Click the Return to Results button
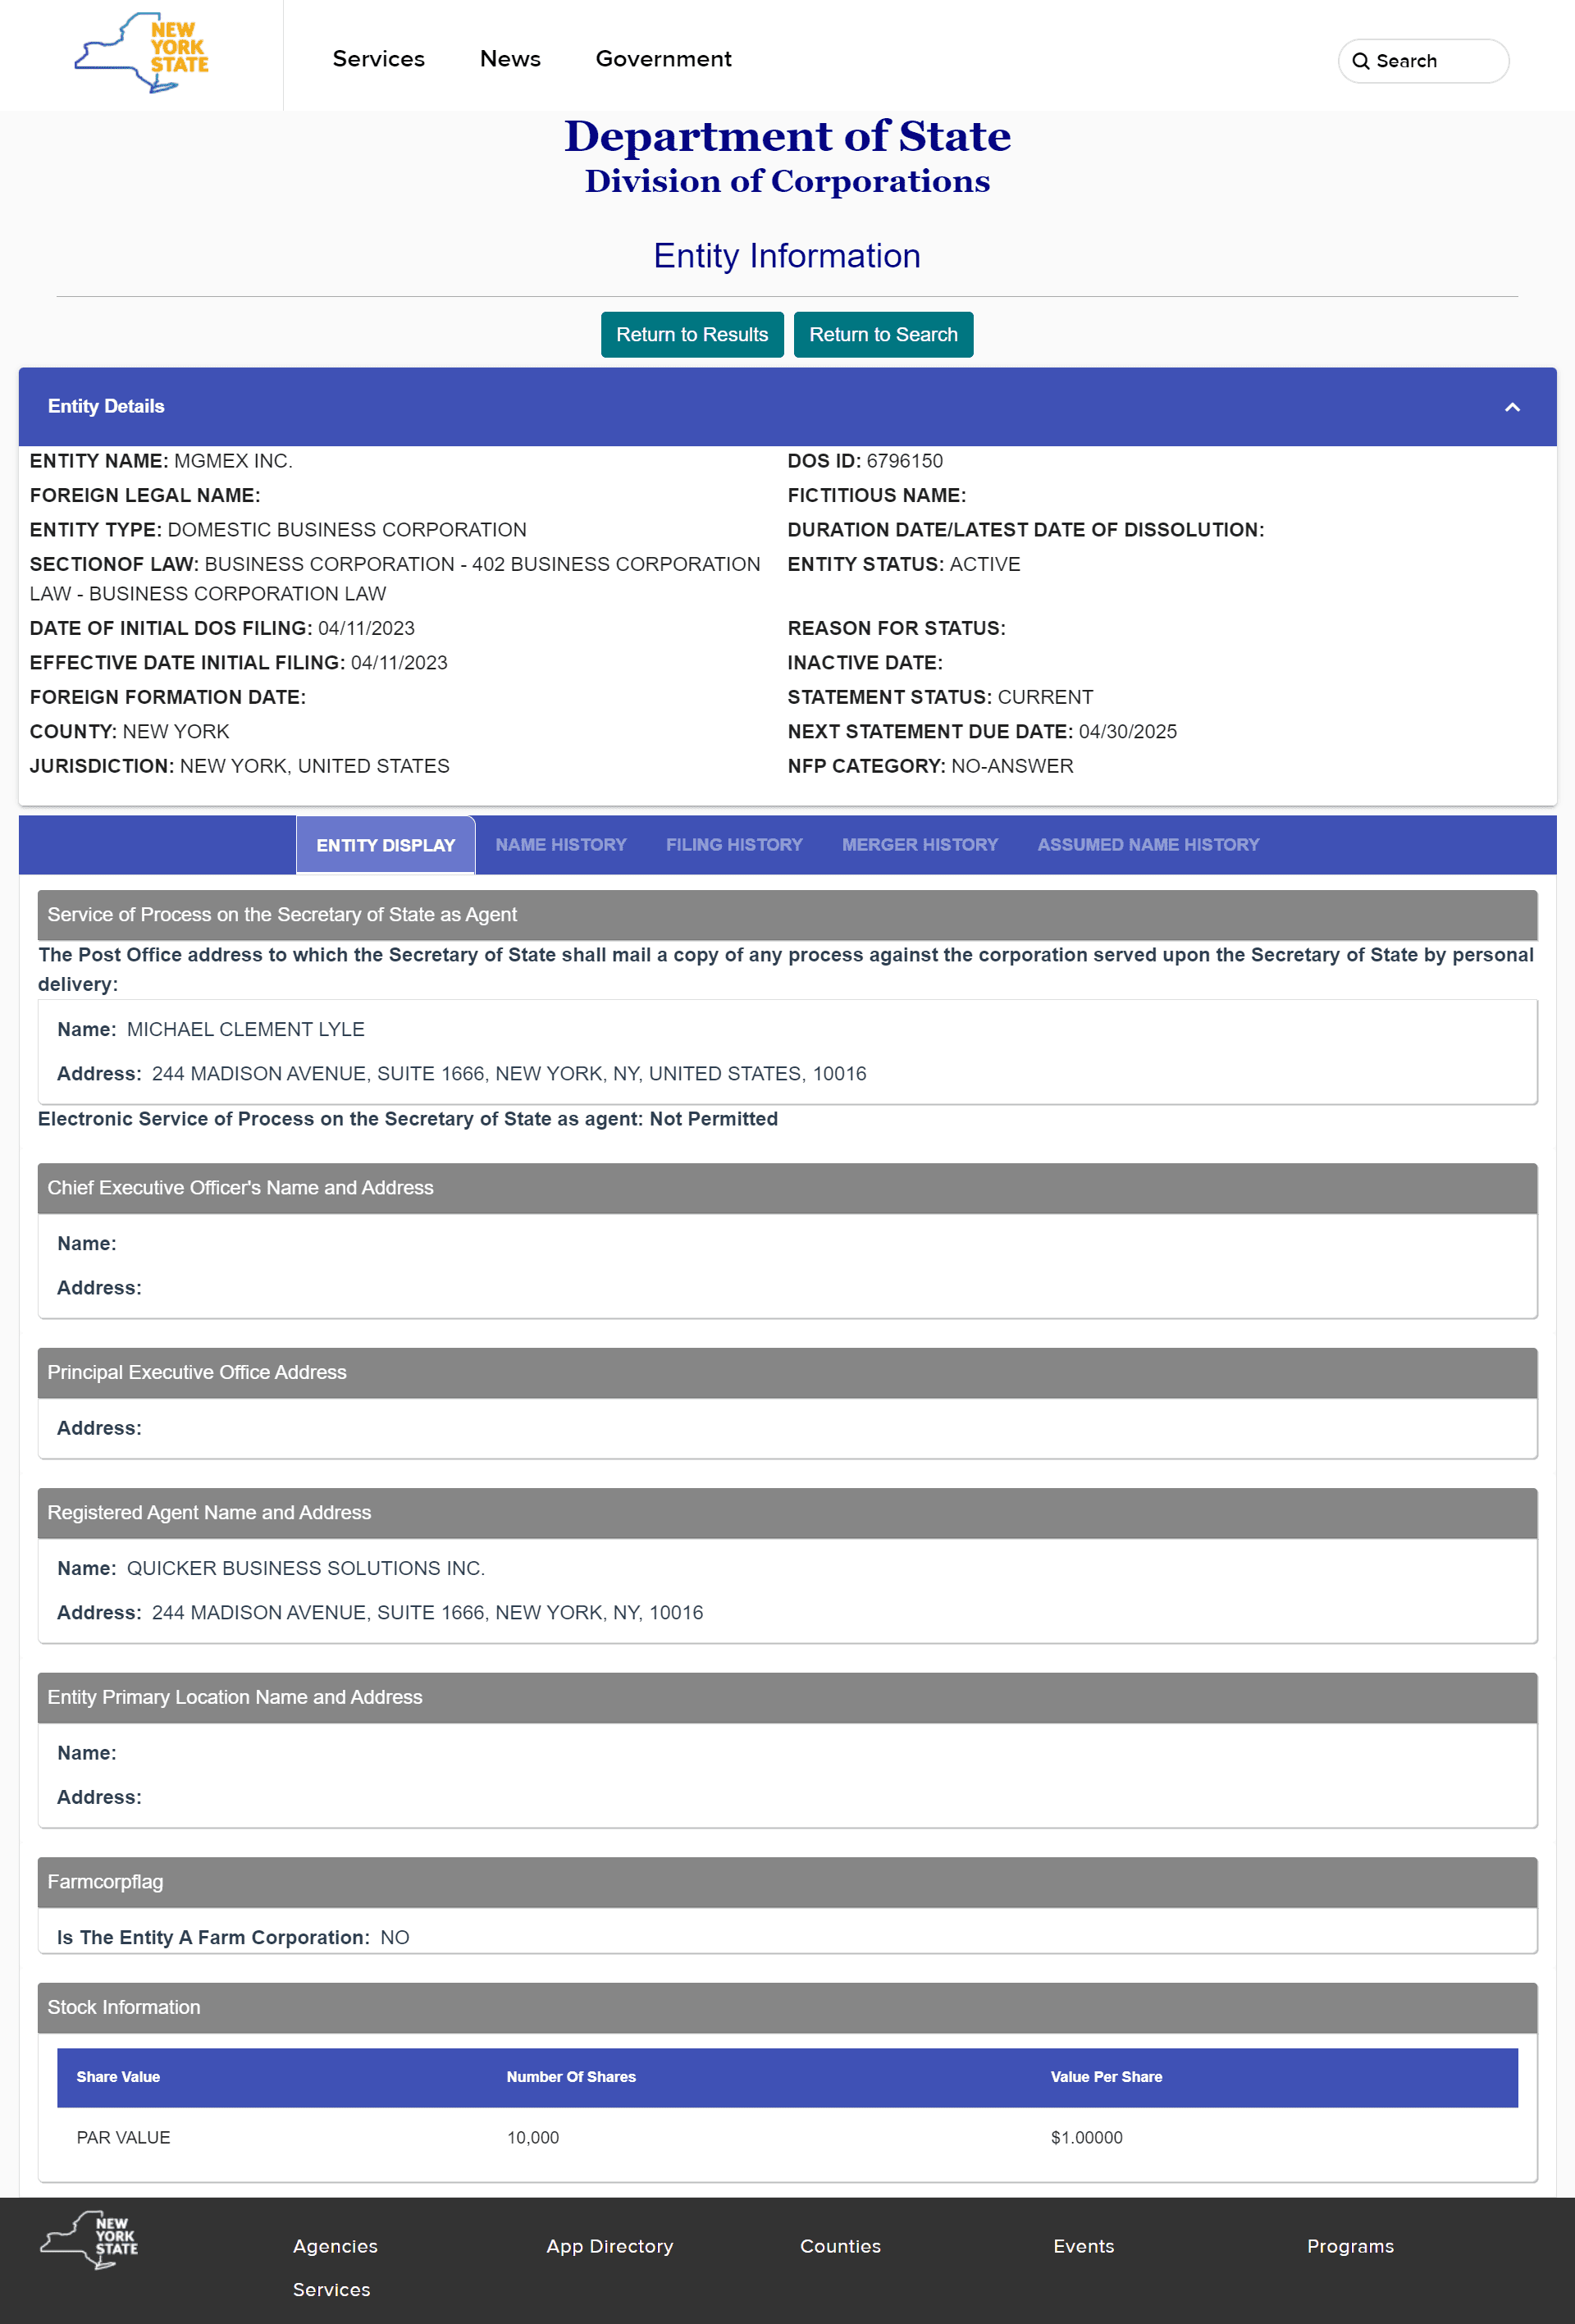 pyautogui.click(x=691, y=334)
